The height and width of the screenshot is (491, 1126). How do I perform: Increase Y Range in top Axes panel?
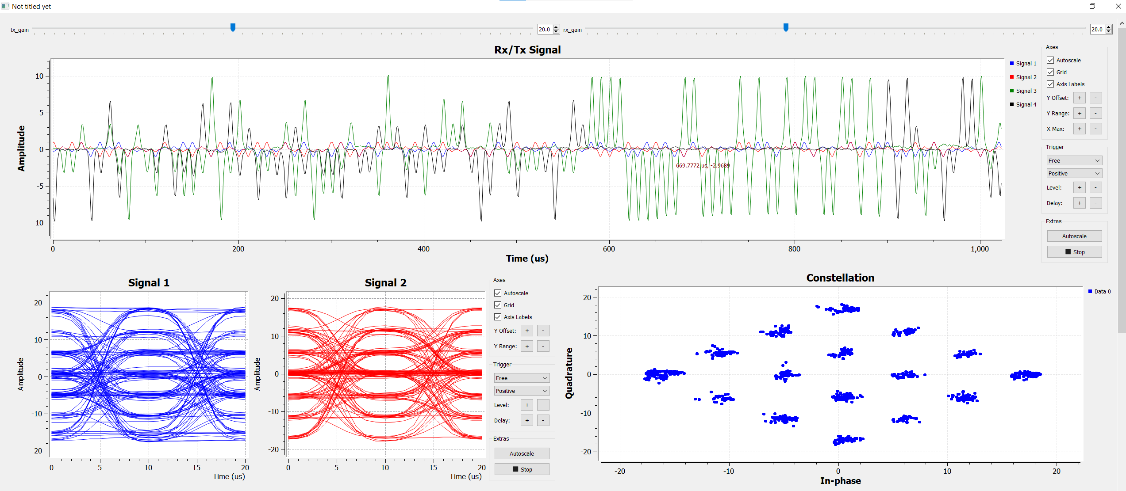point(1080,113)
